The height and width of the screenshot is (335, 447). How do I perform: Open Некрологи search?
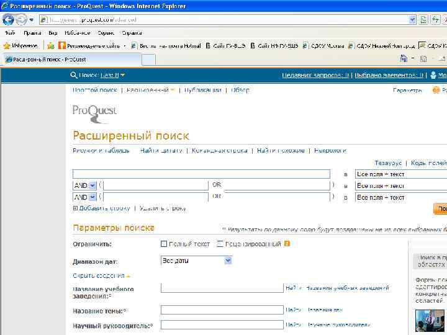[x=330, y=150]
